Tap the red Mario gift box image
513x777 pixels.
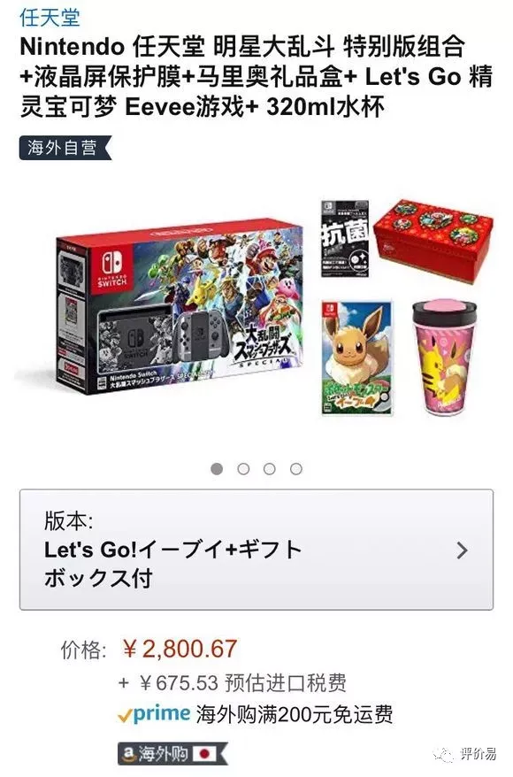434,241
